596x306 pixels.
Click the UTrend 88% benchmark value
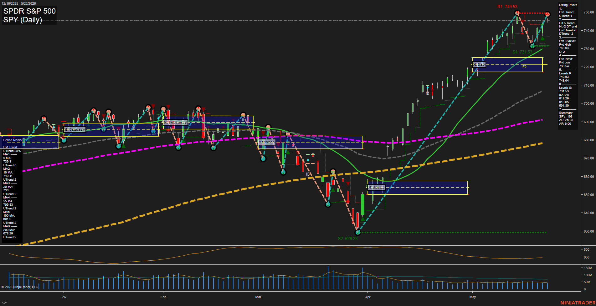pos(12,151)
